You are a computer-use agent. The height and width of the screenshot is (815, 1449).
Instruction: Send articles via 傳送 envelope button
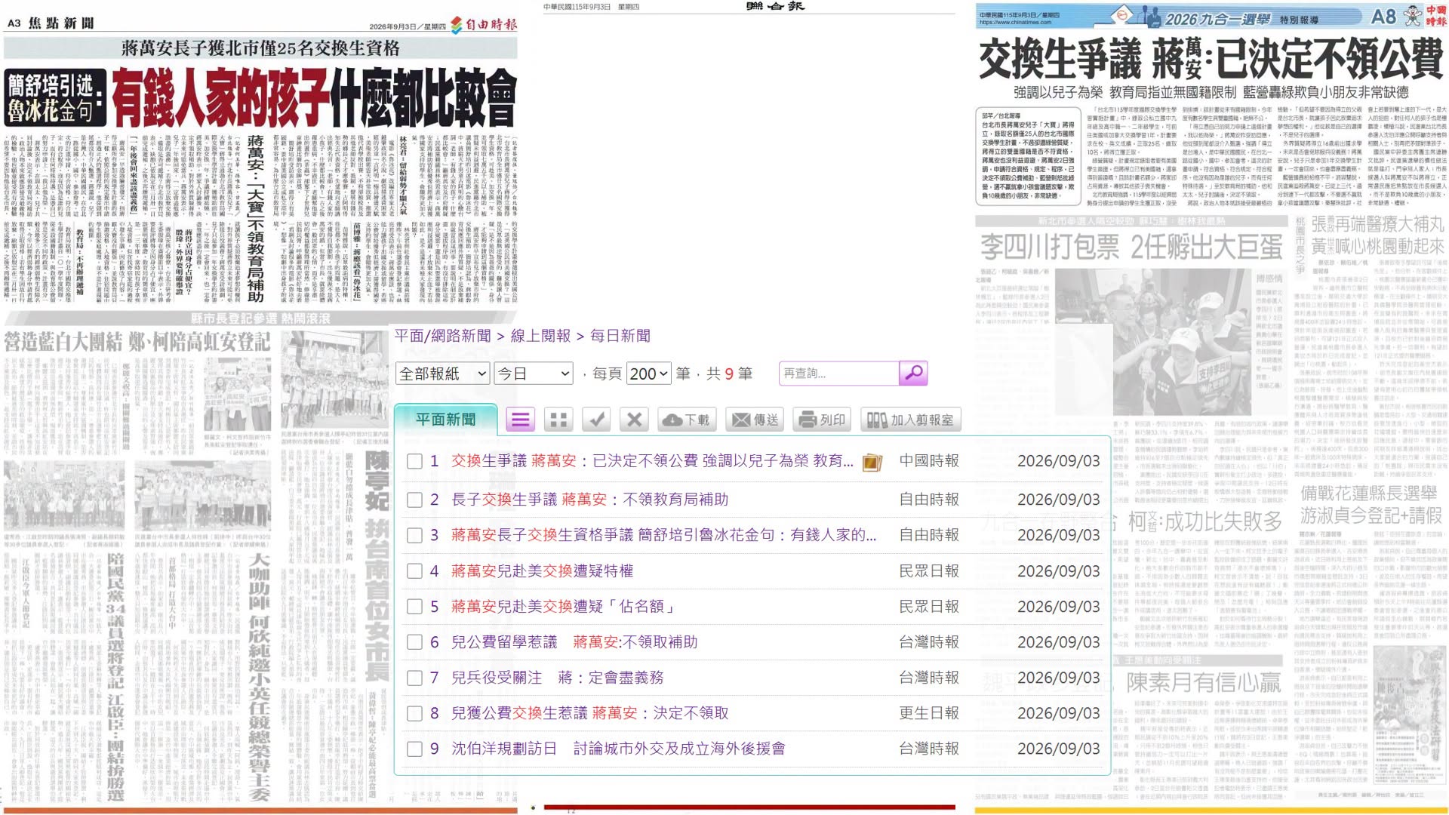pos(755,420)
